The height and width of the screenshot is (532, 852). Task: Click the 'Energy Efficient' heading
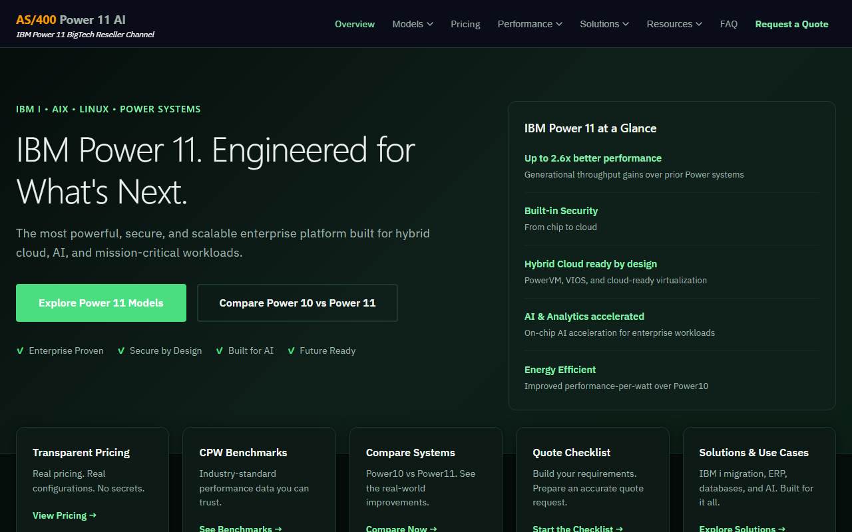coord(560,370)
